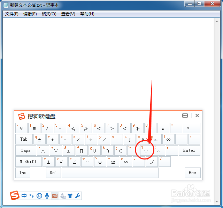Click the ≈ approximately-equal key
The width and height of the screenshot is (223, 208).
[x=21, y=128]
